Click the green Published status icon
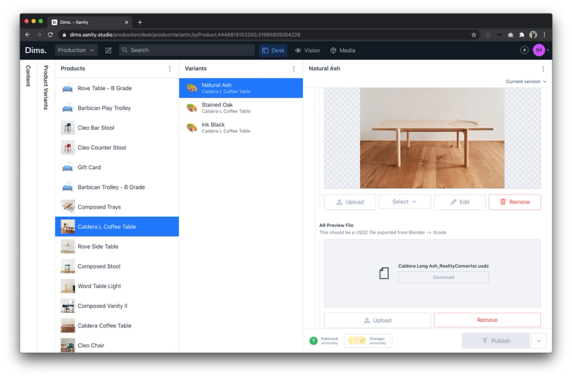Viewport: 572px width, 379px height. [x=313, y=341]
